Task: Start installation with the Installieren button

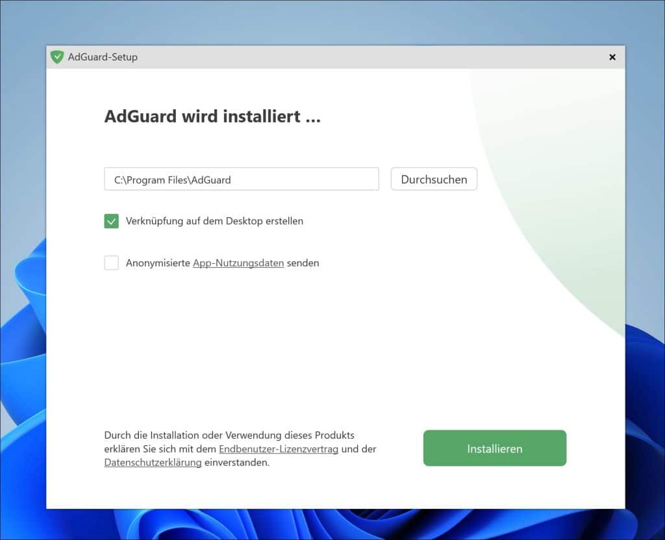Action: click(494, 448)
